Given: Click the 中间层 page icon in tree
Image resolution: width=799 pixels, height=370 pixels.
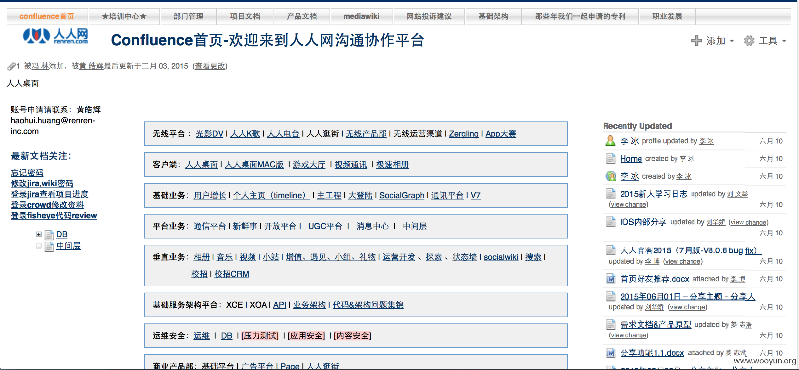Looking at the screenshot, I should tap(49, 246).
